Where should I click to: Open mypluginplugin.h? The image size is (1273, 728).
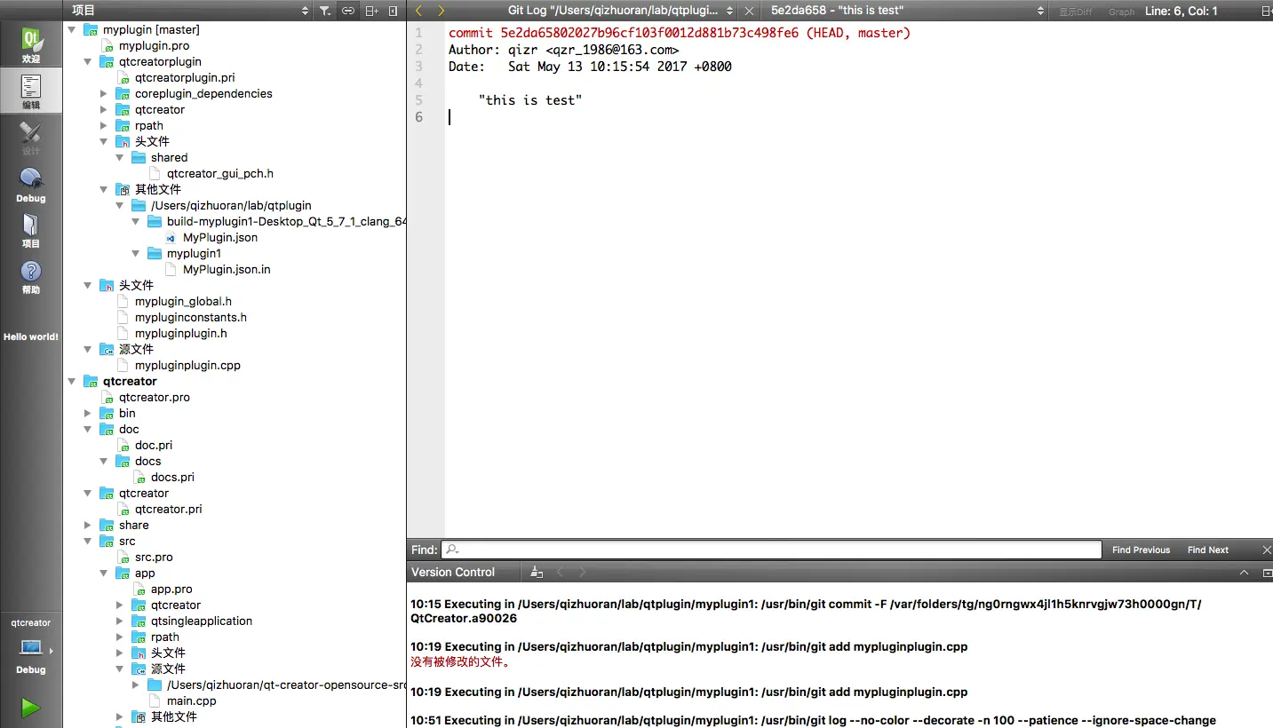pos(181,333)
